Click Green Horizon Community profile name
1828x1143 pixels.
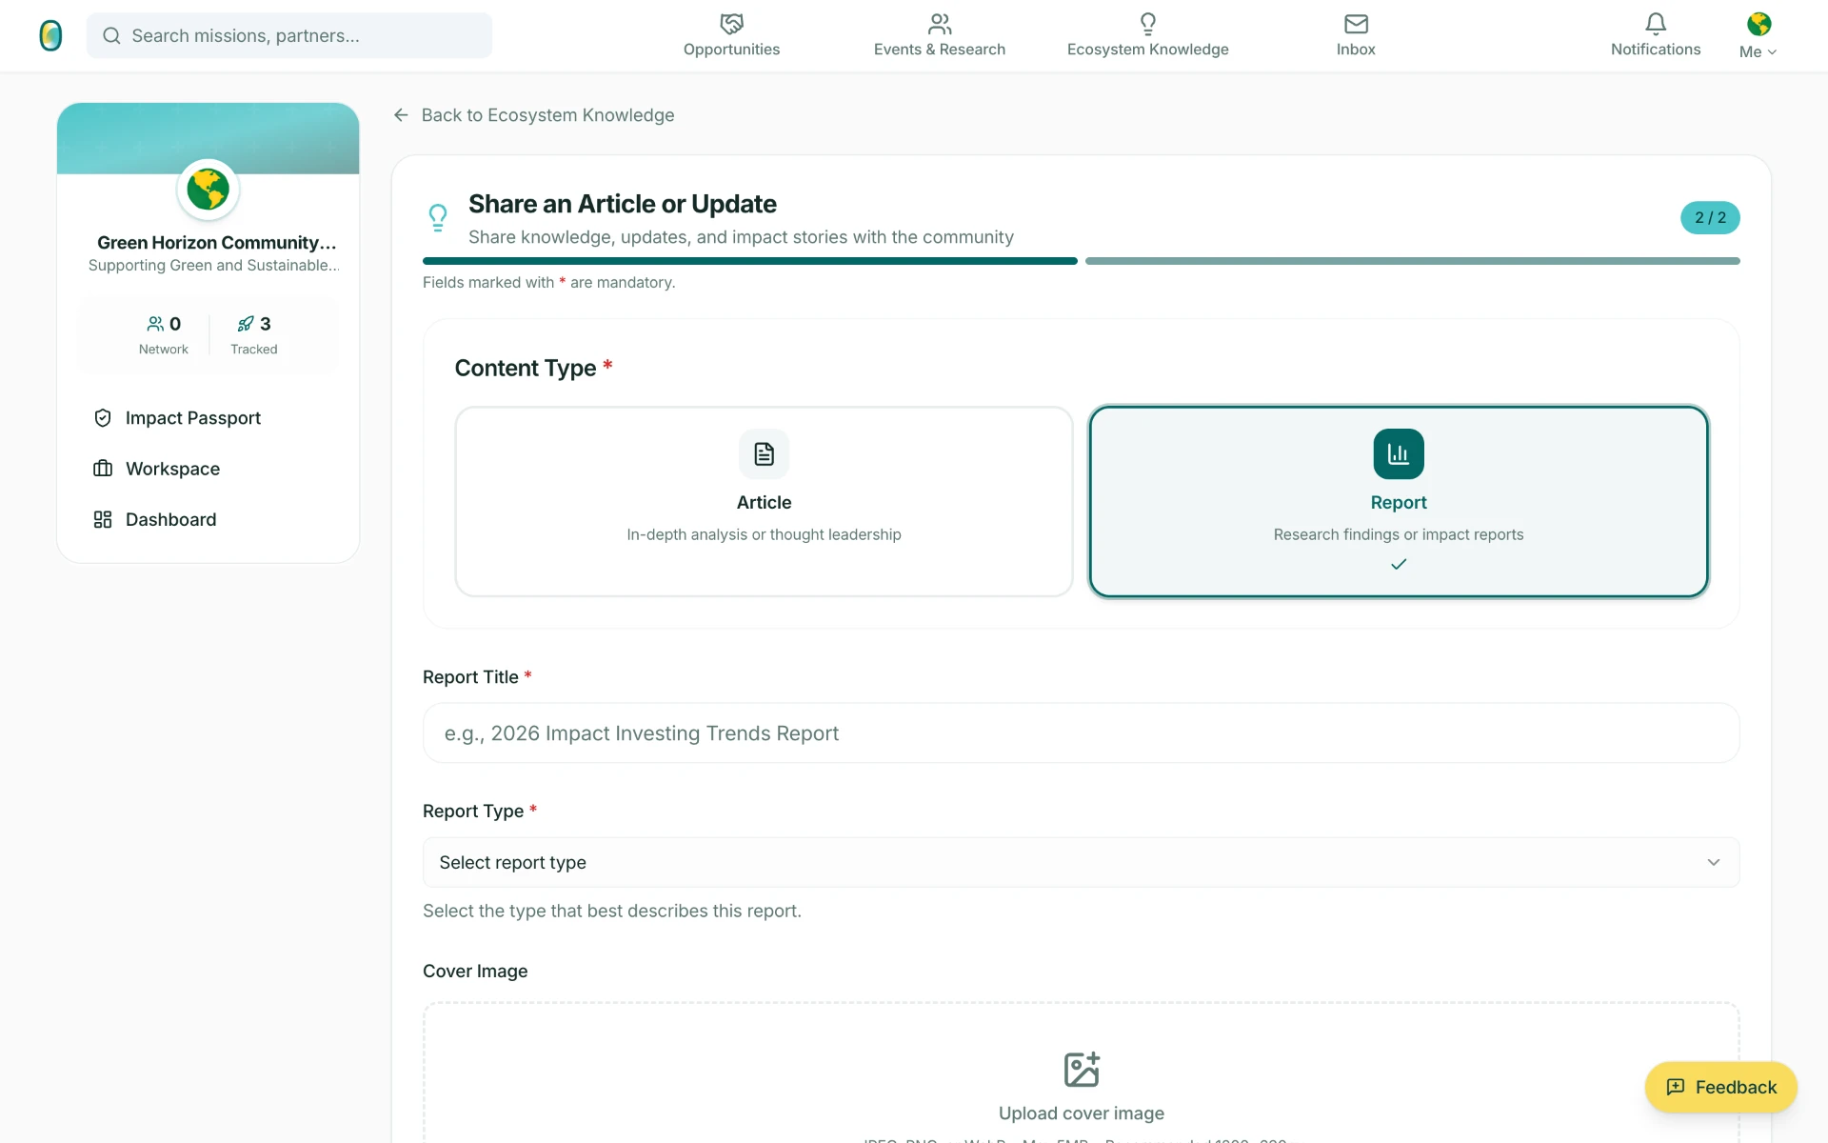point(217,243)
